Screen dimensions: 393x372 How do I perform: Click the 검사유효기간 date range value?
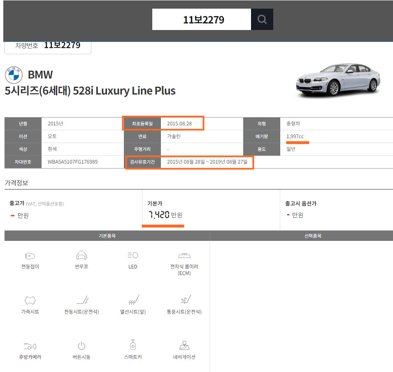(x=207, y=162)
